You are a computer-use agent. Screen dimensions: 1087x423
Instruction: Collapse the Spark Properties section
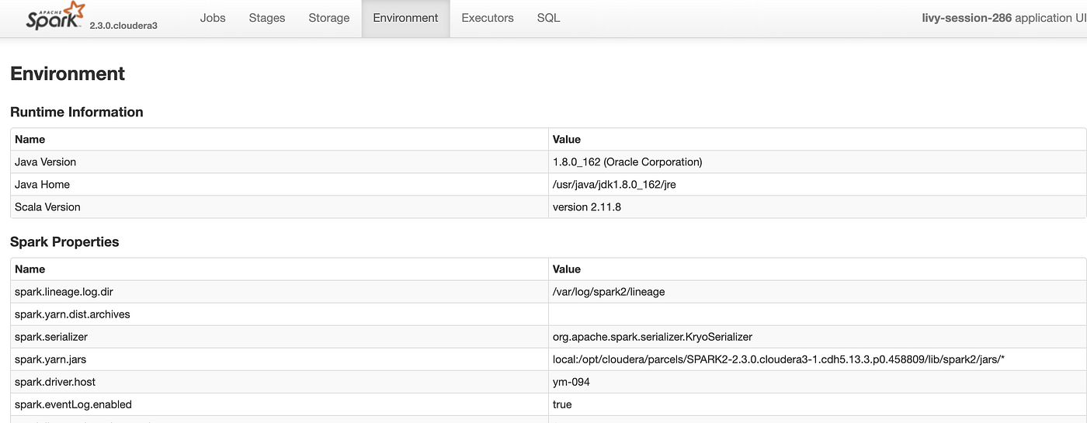[x=64, y=242]
